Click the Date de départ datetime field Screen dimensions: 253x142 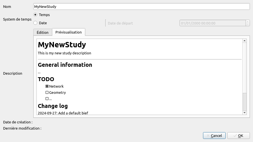tap(212, 23)
